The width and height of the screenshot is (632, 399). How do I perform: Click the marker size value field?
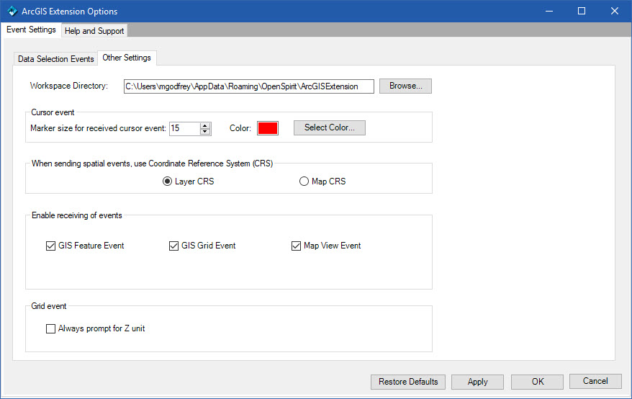click(184, 128)
